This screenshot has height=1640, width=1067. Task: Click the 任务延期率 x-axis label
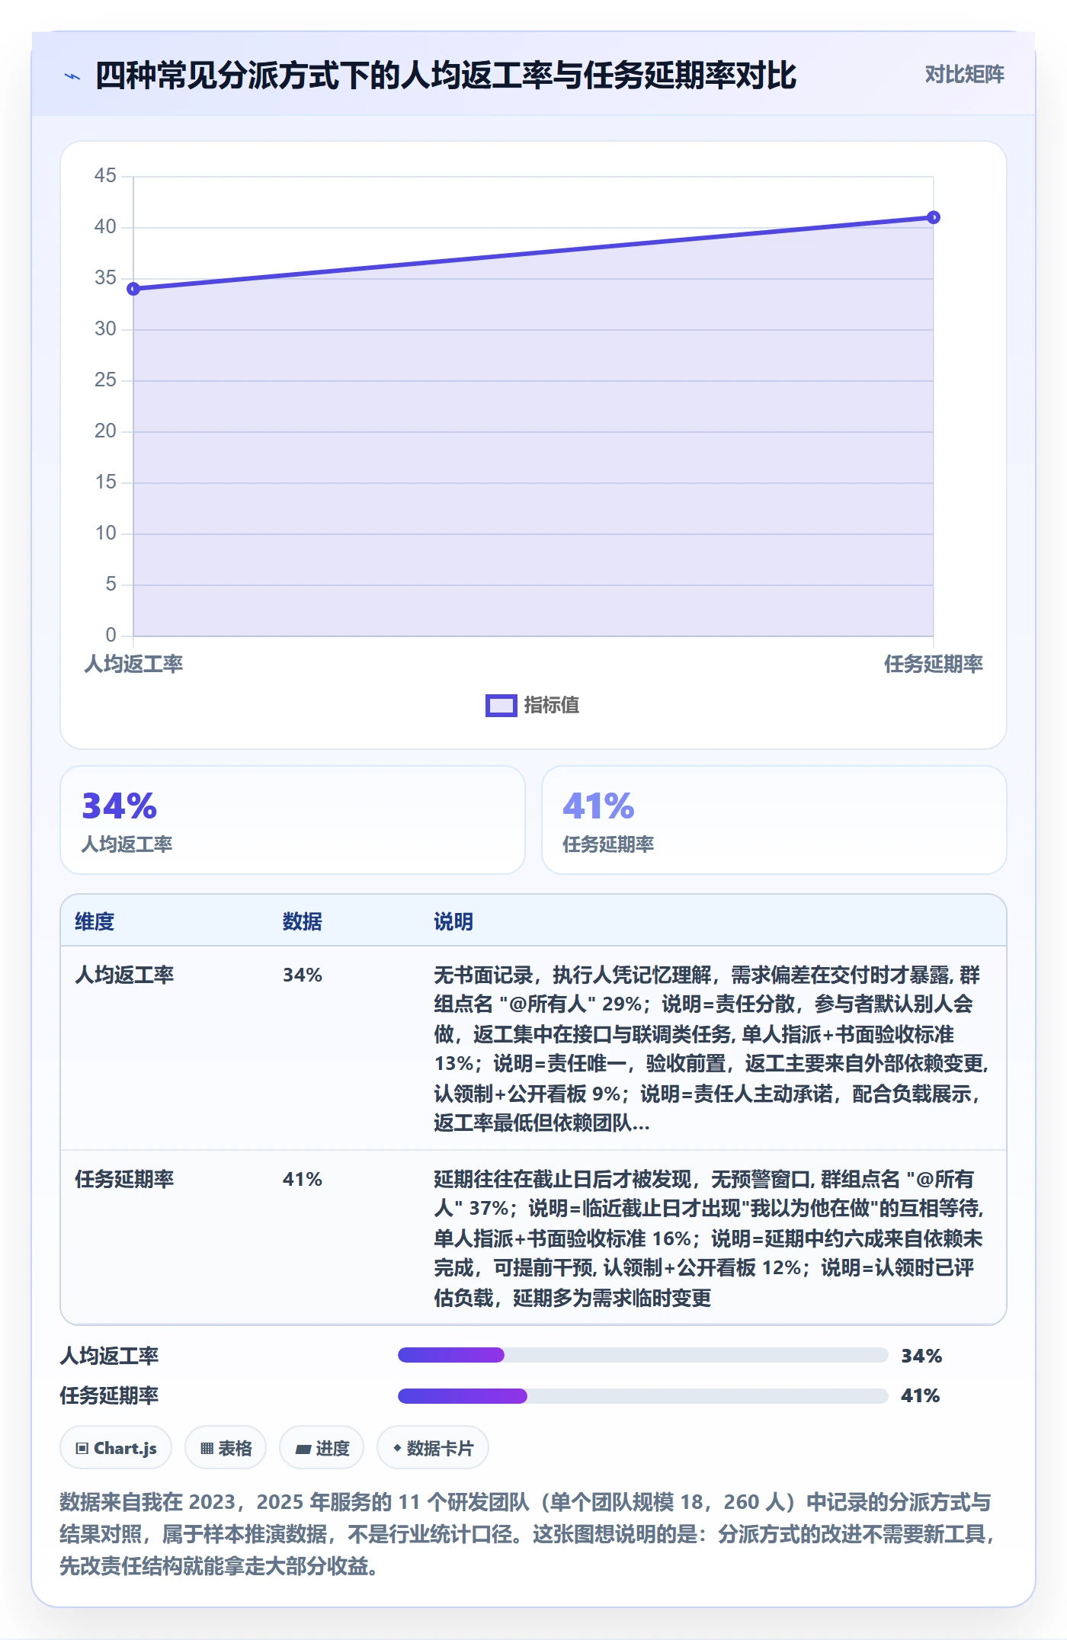(x=934, y=664)
